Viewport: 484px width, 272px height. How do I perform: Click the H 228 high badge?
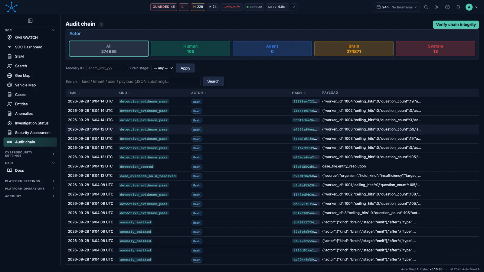pos(198,7)
